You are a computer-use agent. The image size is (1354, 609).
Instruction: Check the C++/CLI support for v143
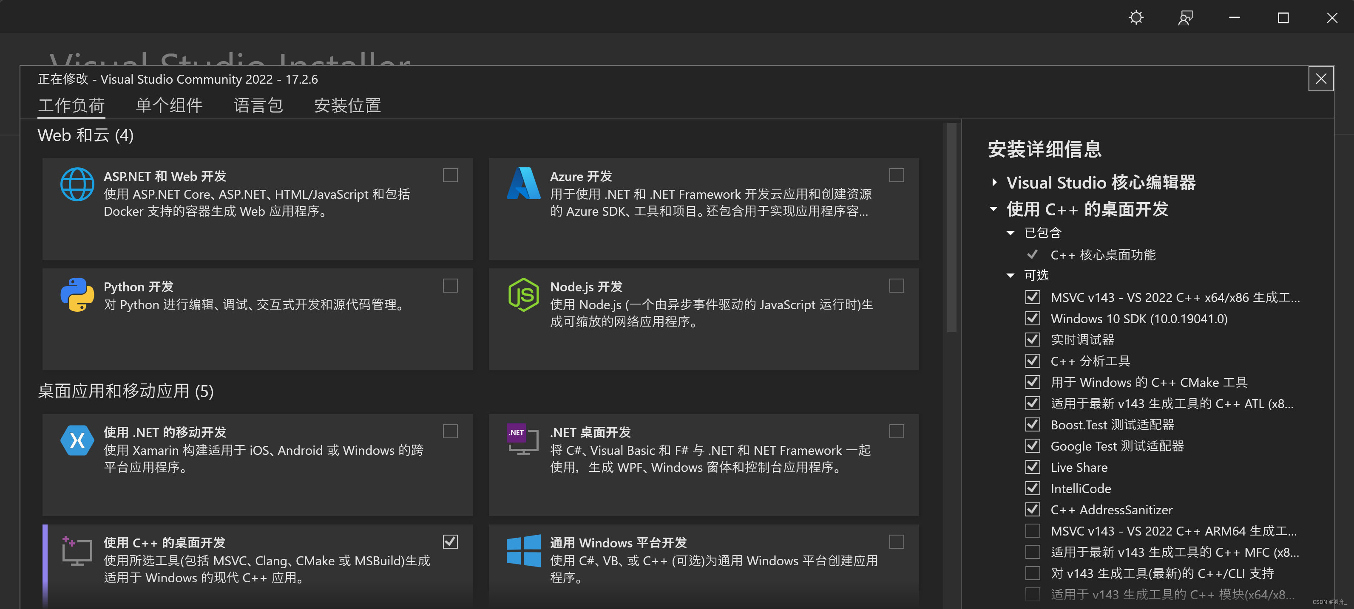1032,573
